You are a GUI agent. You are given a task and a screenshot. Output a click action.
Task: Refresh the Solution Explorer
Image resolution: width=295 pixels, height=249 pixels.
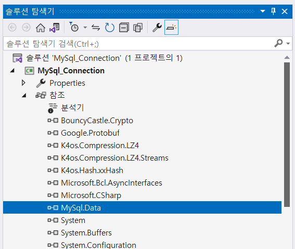point(110,28)
